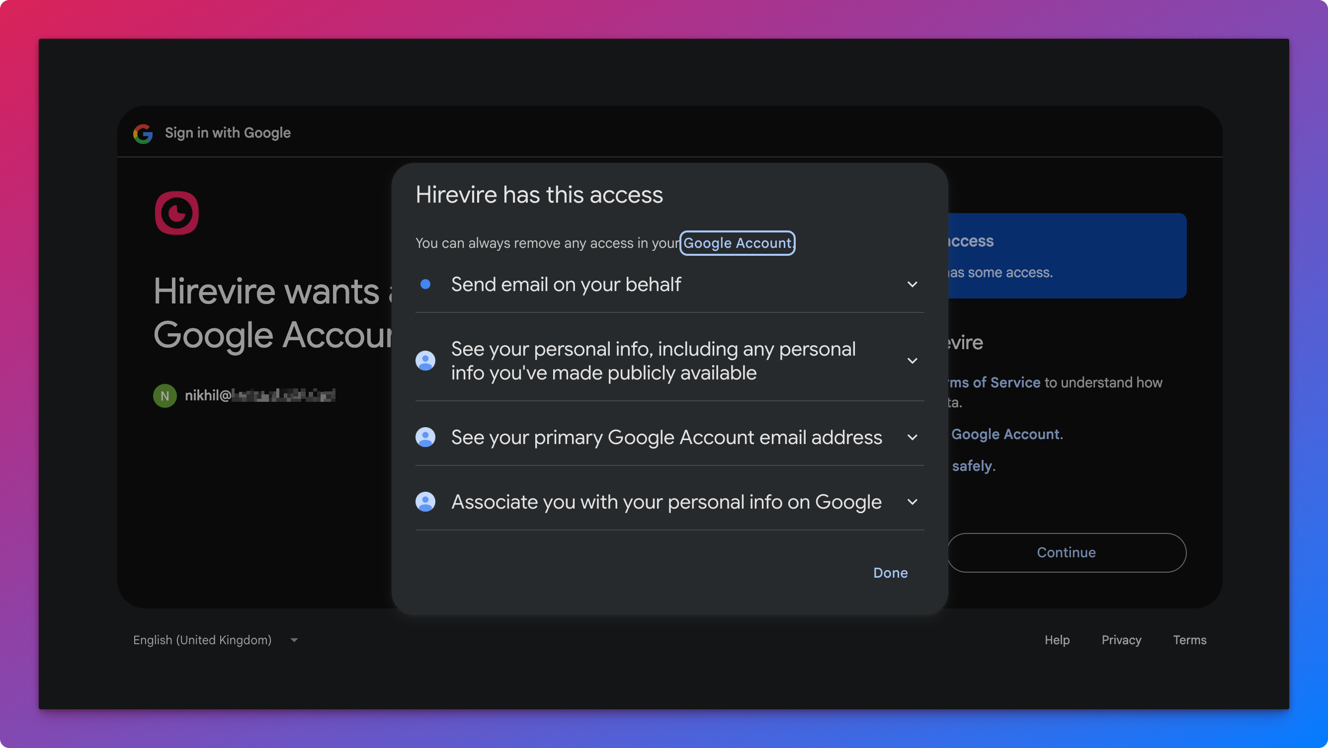Expand the See your personal info chevron
Image resolution: width=1328 pixels, height=748 pixels.
[912, 361]
